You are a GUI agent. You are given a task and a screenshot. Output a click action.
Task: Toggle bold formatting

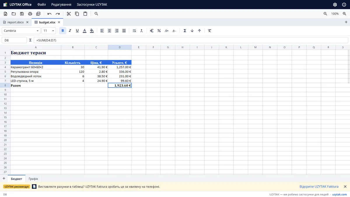click(63, 31)
